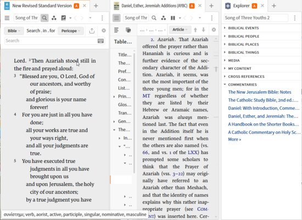This screenshot has height=220, width=302.
Task: Open A Handbook on the Shorter Books link
Action: pos(264,124)
